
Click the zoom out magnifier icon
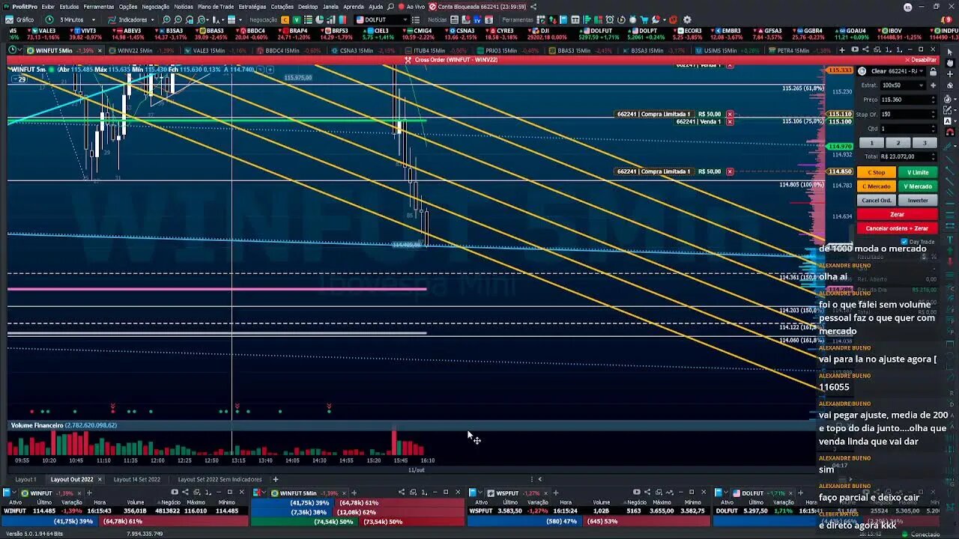pyautogui.click(x=178, y=19)
